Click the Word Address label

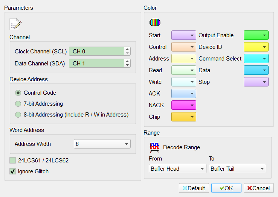point(27,130)
